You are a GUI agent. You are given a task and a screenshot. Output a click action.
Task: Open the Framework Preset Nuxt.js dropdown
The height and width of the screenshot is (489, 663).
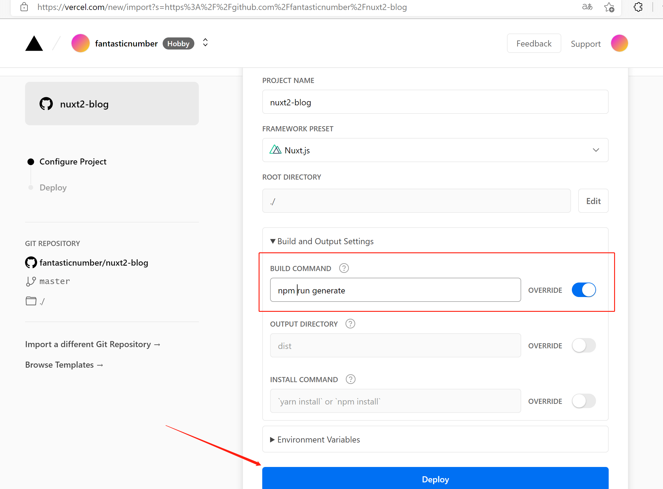pyautogui.click(x=435, y=150)
